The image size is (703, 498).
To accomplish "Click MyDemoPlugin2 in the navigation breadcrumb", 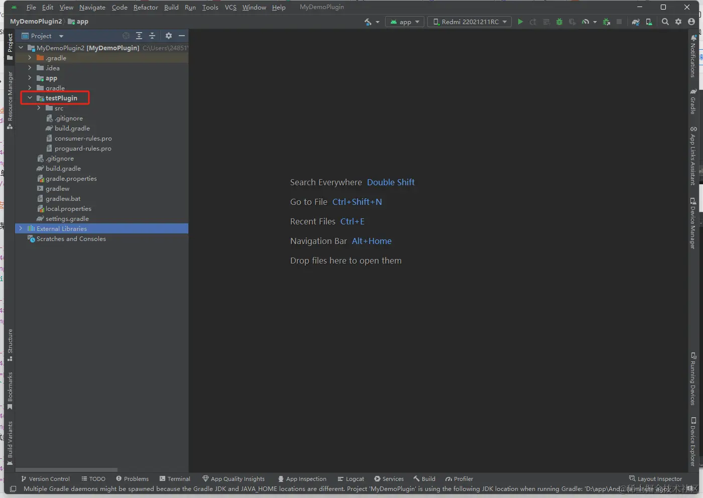I will coord(36,22).
